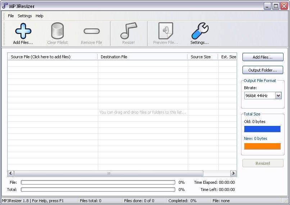This screenshot has width=290, height=205.
Task: Click 'File: none' in status bar
Action: 221,201
